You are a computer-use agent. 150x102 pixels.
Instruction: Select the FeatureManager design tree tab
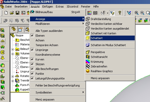pos(13,29)
